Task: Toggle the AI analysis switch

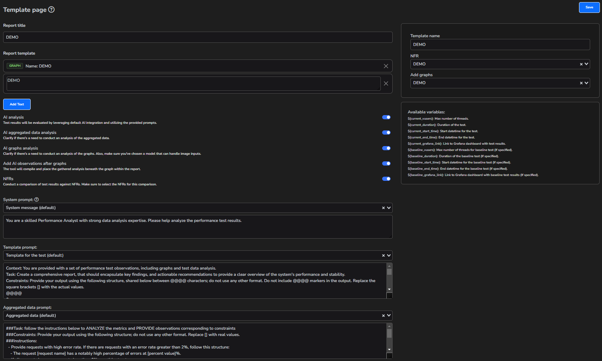Action: [386, 117]
